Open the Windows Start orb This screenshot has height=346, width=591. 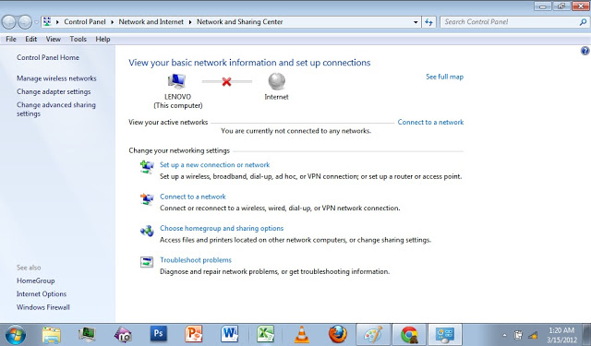(16, 334)
